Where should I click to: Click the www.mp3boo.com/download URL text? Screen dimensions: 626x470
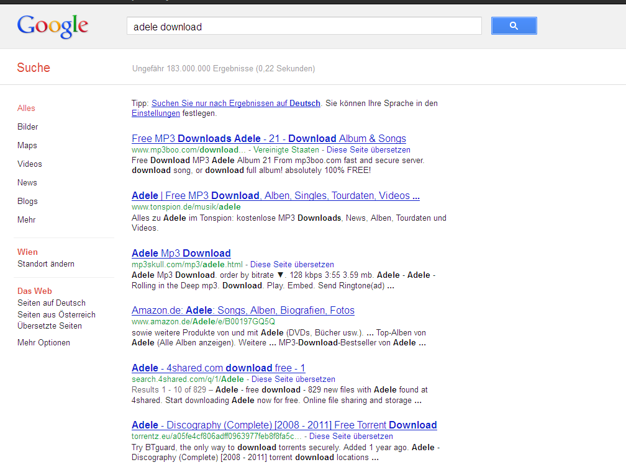coord(188,150)
